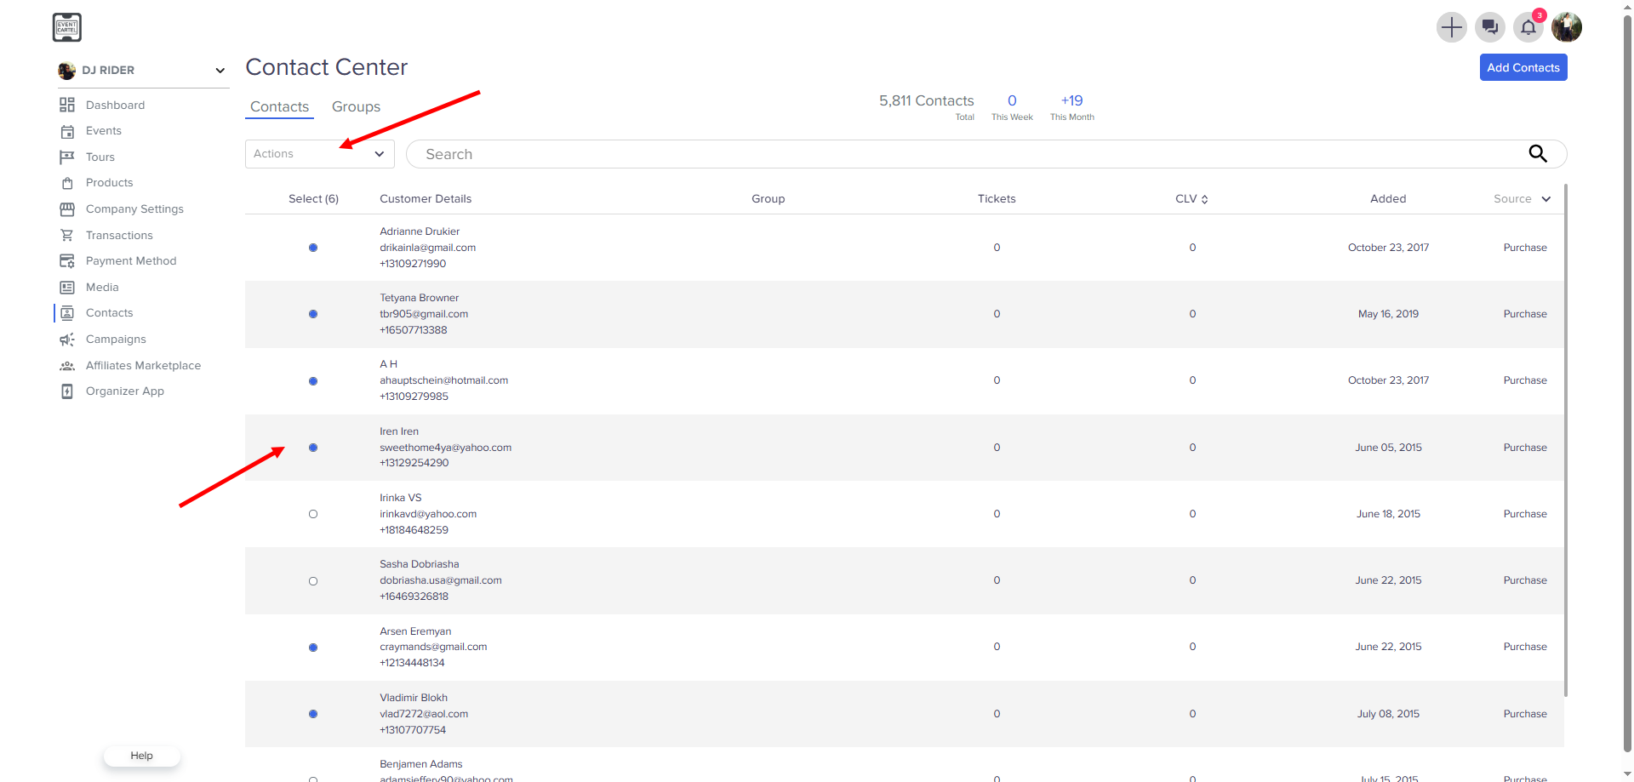Click the Company Settings store icon

point(67,209)
